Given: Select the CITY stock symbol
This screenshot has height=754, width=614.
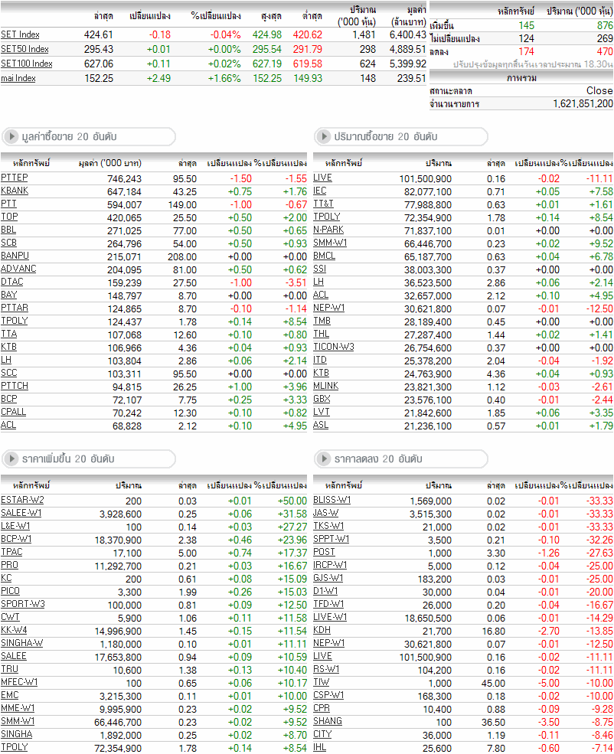Looking at the screenshot, I should pos(322,734).
